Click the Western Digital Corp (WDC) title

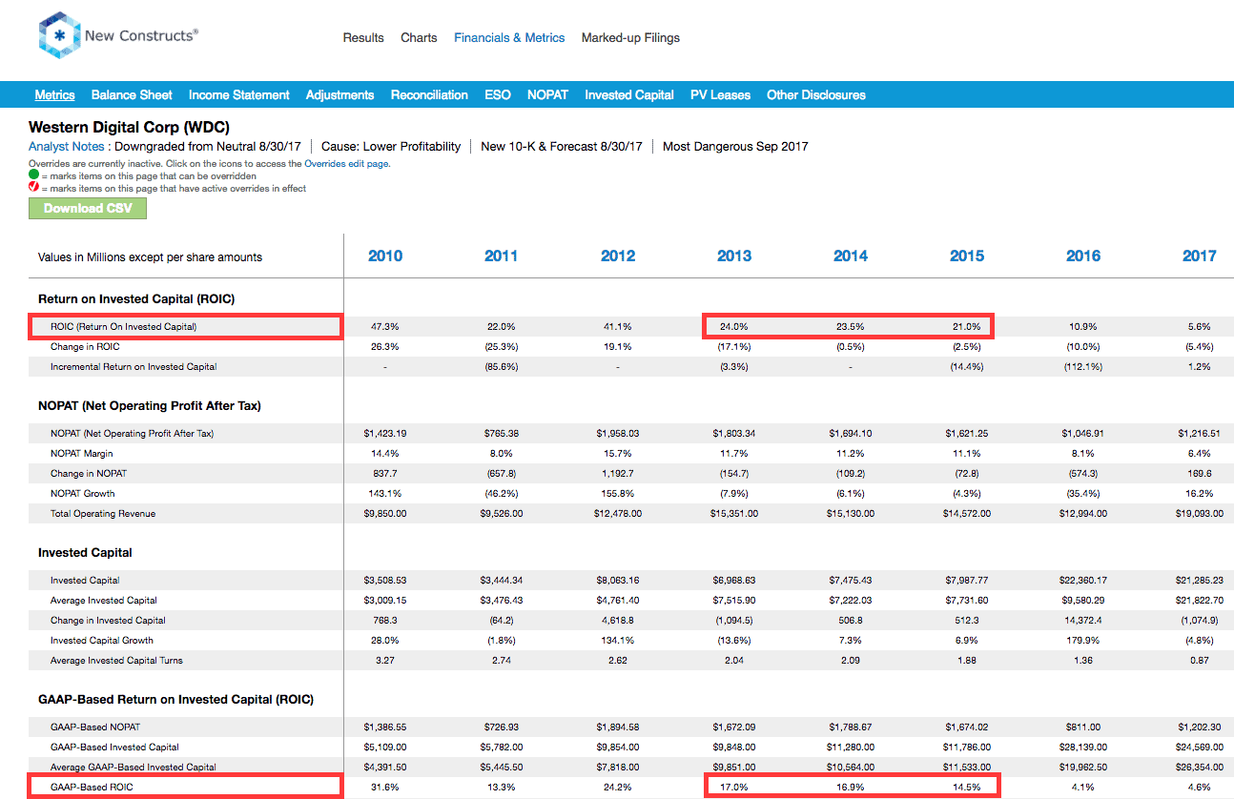tap(129, 127)
